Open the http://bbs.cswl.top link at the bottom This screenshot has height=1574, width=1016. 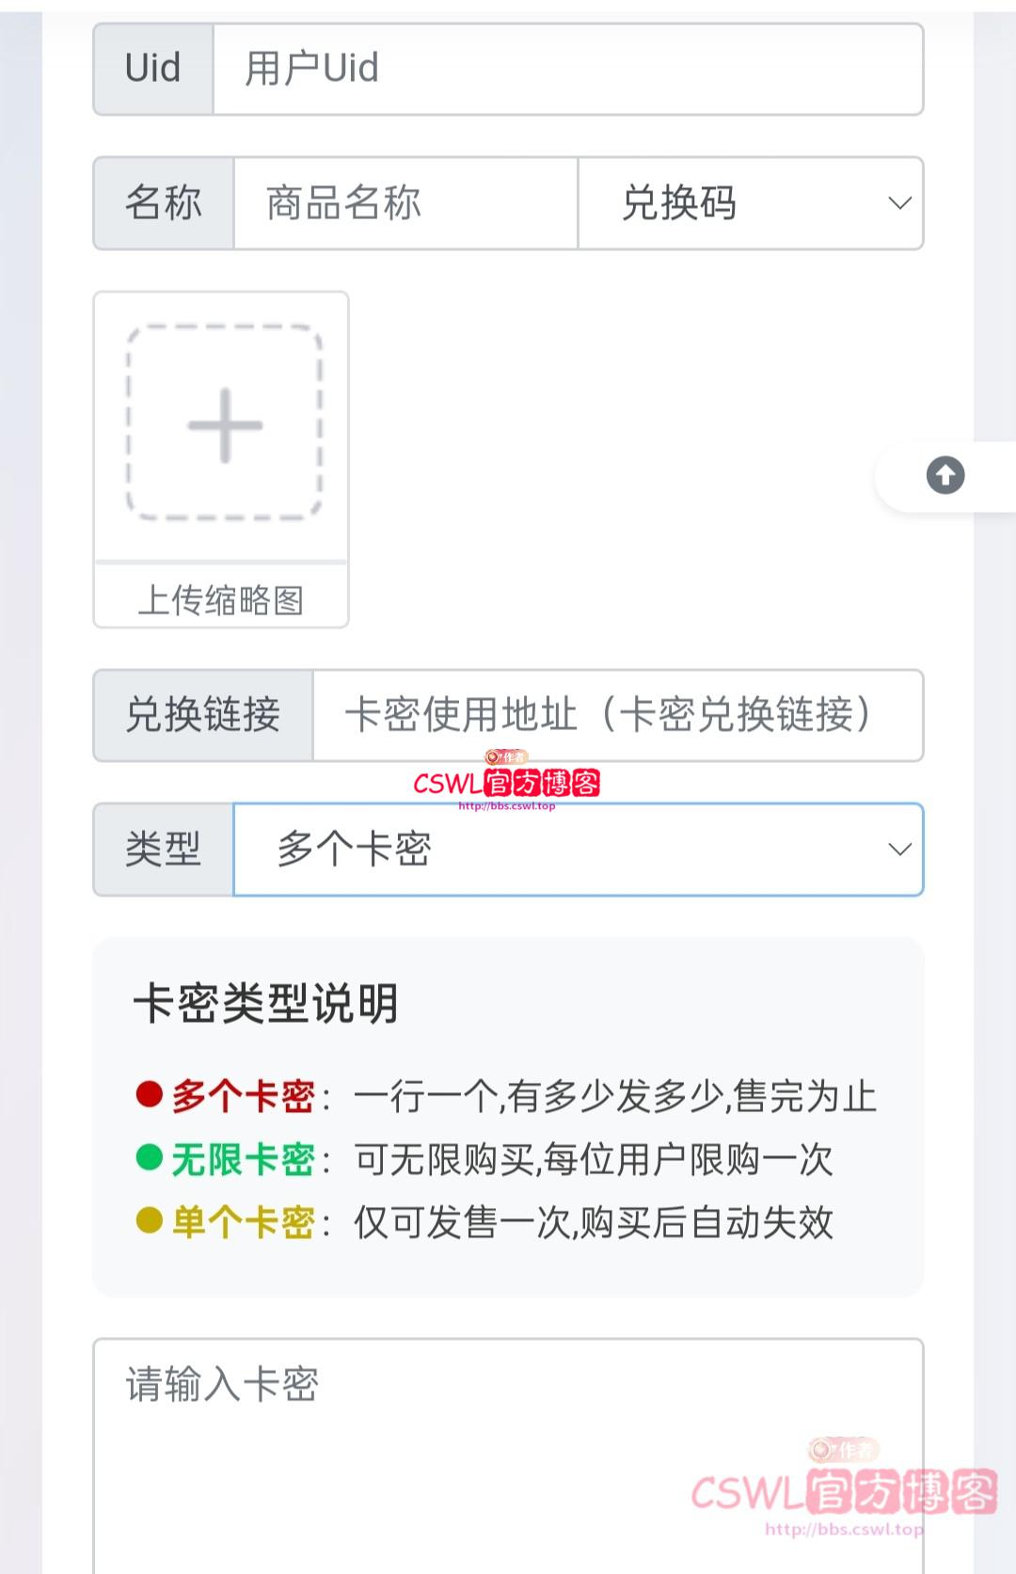[x=844, y=1530]
